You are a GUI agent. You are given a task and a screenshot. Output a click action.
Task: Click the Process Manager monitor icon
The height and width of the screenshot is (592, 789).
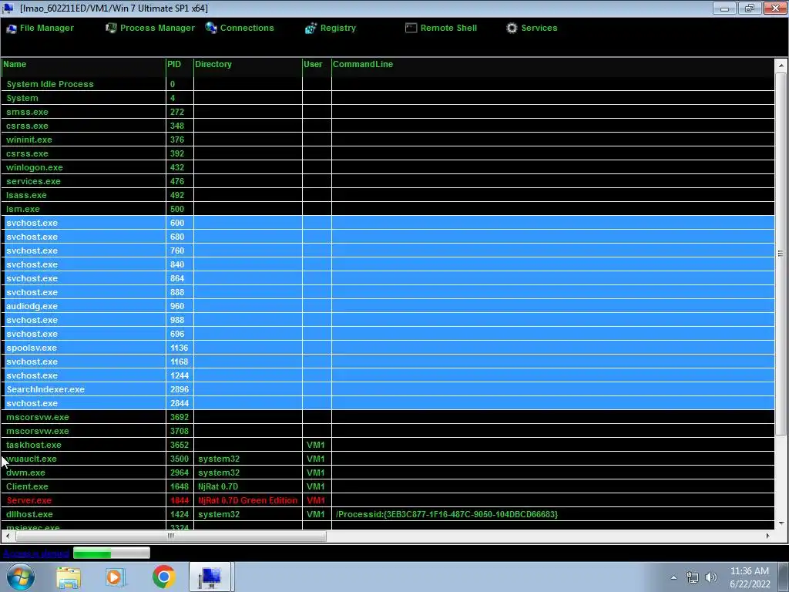tap(111, 29)
